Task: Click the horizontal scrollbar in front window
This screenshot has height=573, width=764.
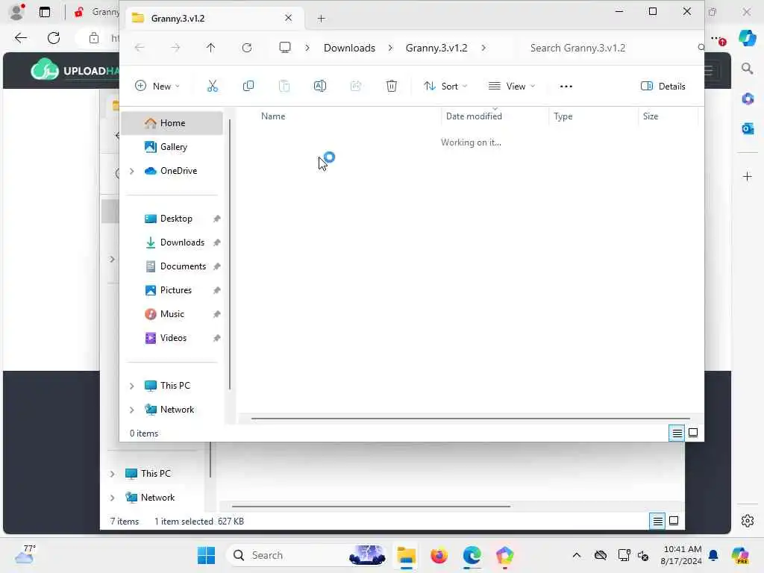Action: click(470, 418)
